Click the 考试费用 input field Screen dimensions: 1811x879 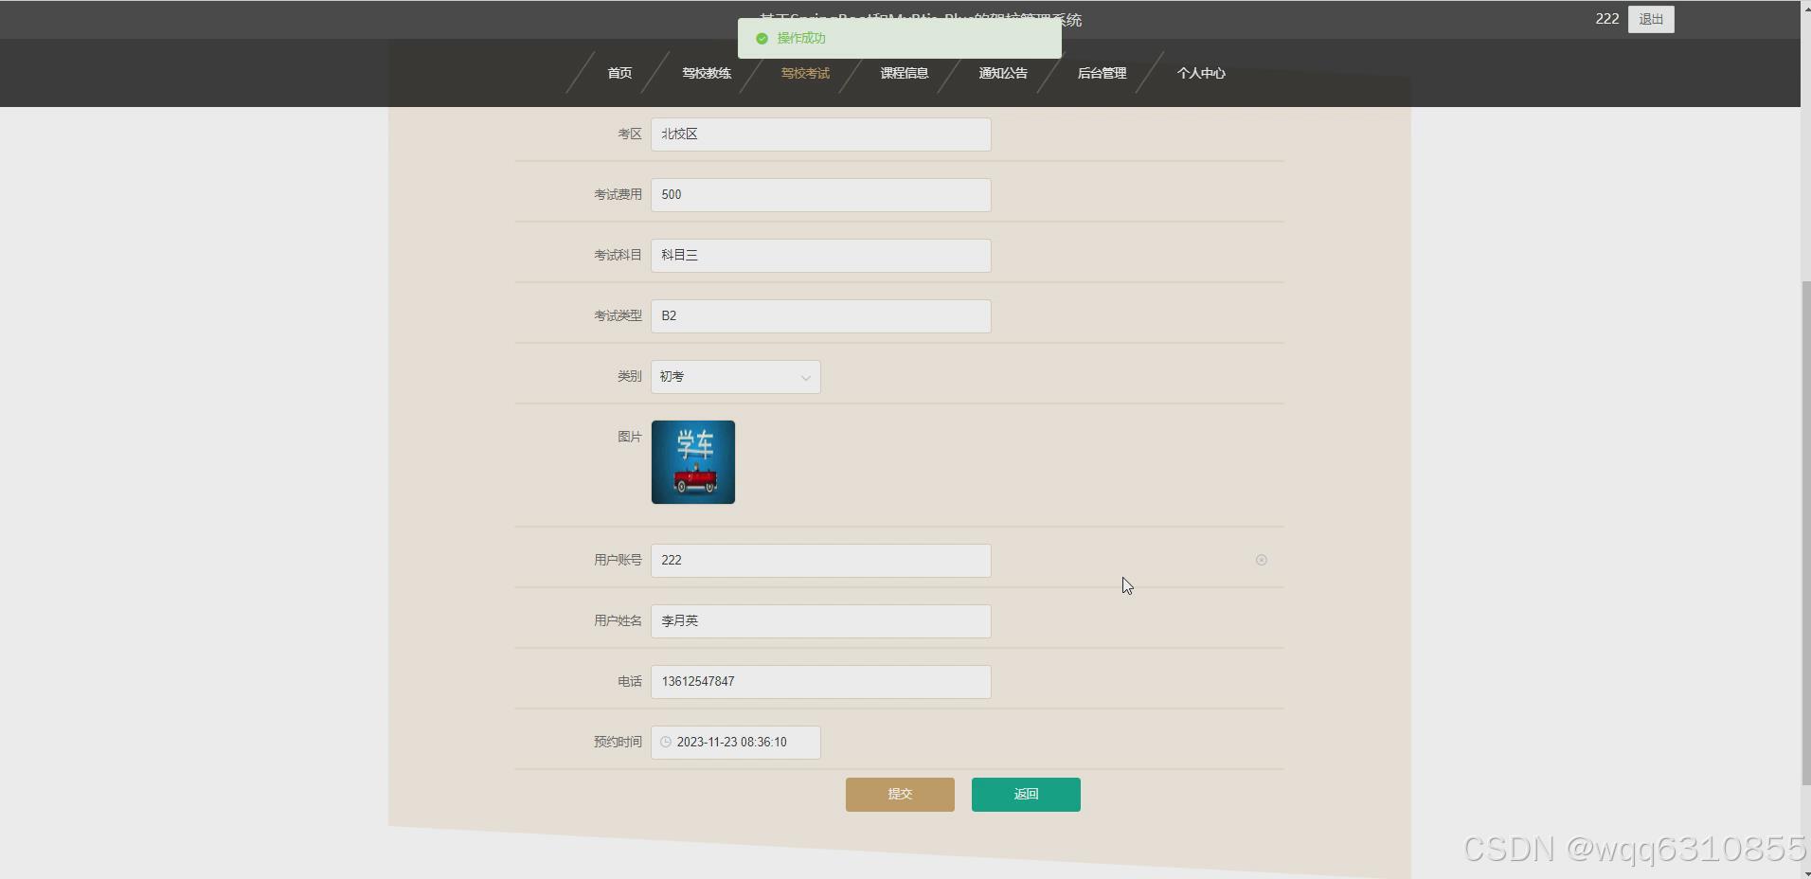pos(821,195)
